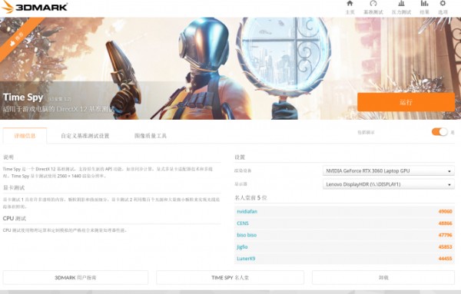Open the TIME SPY hall of fame button
This screenshot has width=461, height=294.
[230, 278]
